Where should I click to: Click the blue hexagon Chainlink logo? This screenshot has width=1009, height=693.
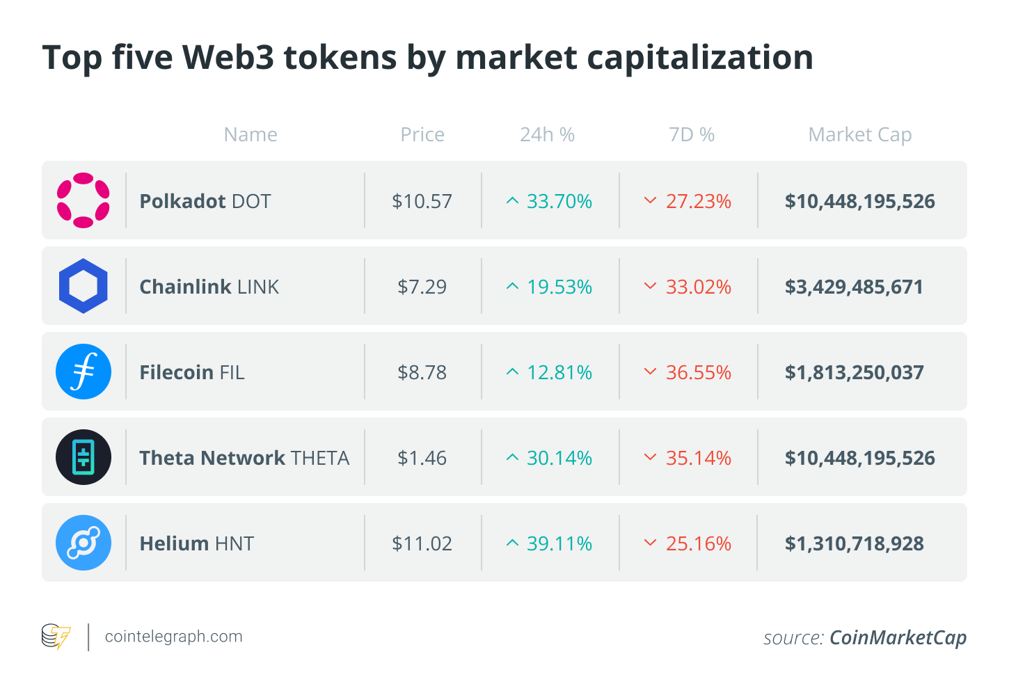point(84,286)
